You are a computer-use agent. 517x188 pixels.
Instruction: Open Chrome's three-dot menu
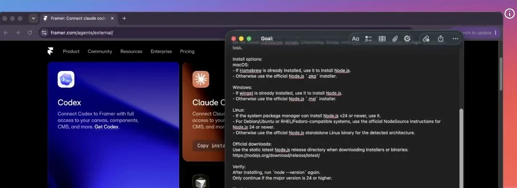(x=495, y=32)
